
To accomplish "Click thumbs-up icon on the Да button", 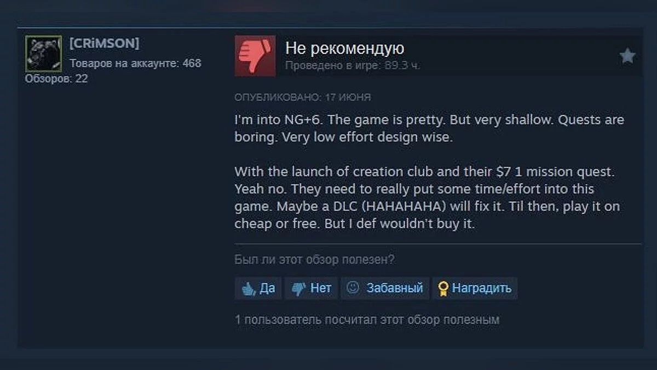I will (249, 288).
